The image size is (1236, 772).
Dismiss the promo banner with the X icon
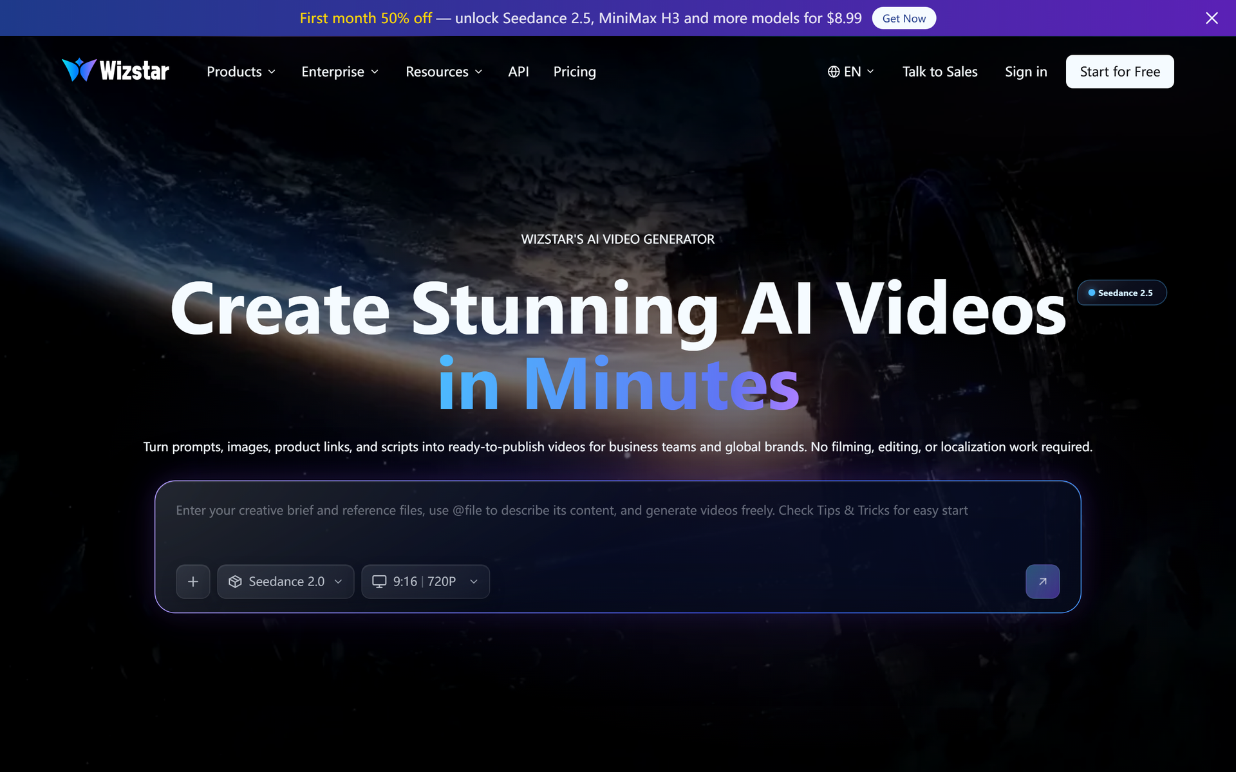tap(1212, 18)
